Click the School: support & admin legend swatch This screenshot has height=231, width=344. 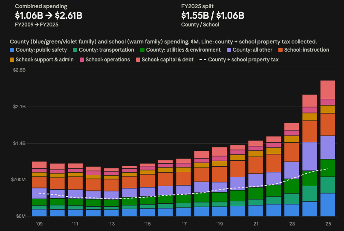pos(12,60)
